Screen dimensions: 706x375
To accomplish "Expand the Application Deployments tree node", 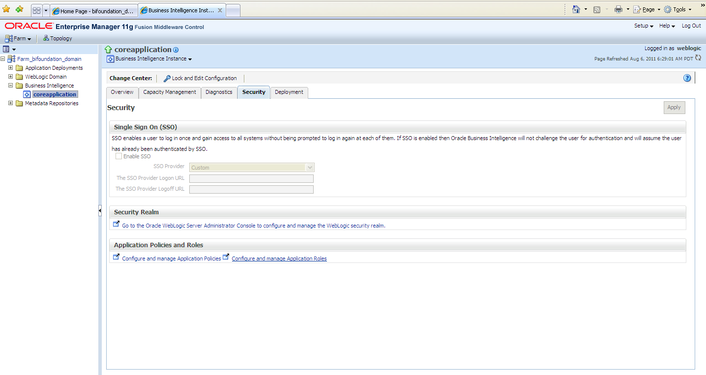I will [x=11, y=68].
